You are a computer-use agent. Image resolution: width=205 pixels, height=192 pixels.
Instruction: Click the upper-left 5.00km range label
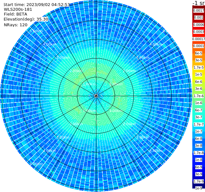tap(36, 31)
